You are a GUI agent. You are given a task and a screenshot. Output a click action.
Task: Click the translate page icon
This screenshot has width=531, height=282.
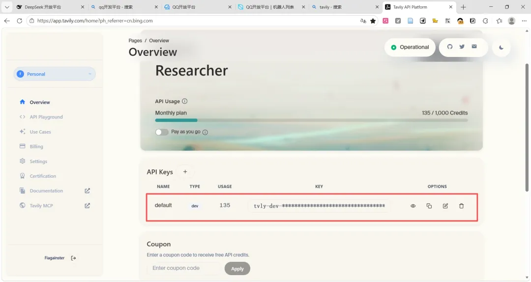coord(363,21)
